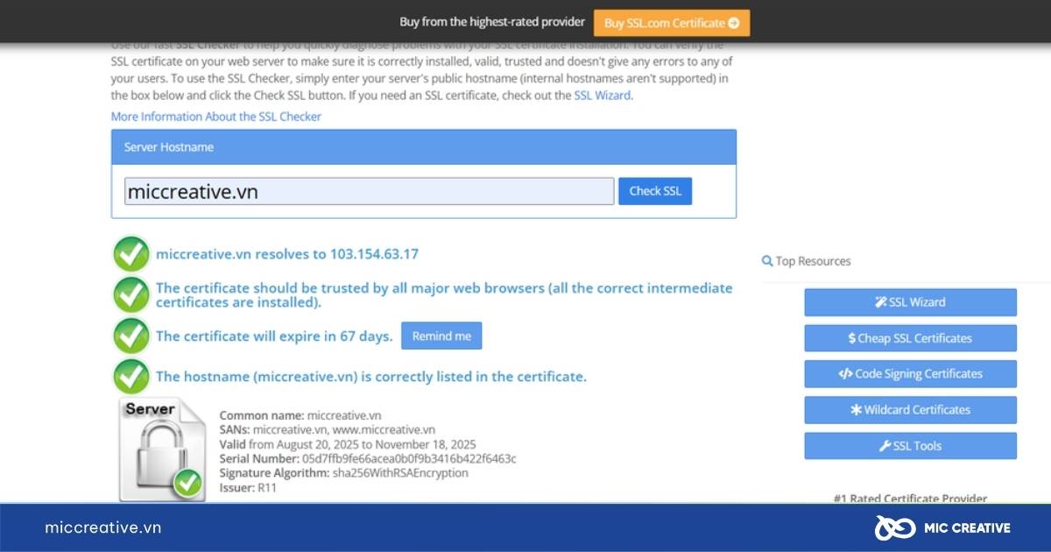Click the wand icon on SSL Wizard button
Screen dimensions: 1051x552
(881, 302)
